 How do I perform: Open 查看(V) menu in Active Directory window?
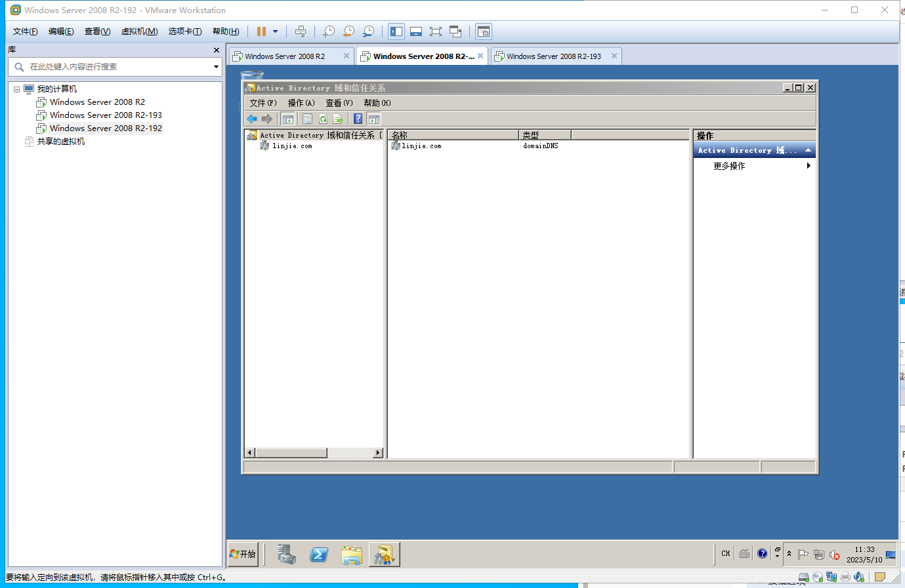coord(339,103)
